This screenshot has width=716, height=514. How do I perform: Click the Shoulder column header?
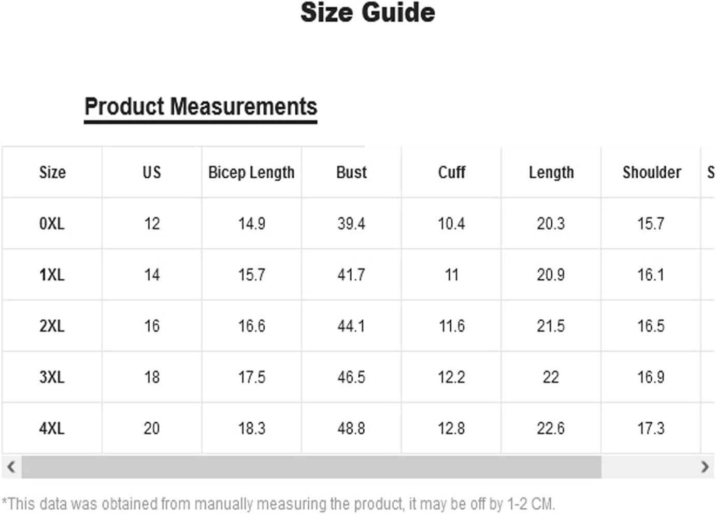[x=651, y=173]
